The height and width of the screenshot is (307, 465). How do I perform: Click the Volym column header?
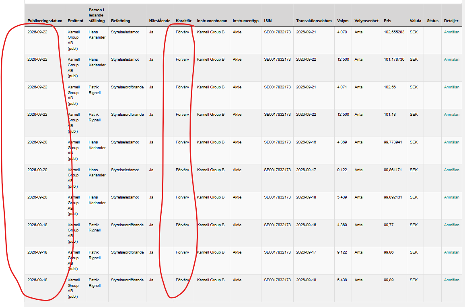(343, 21)
